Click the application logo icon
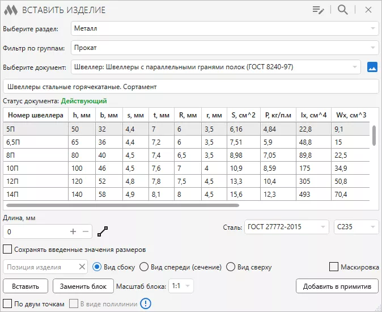 (10, 10)
